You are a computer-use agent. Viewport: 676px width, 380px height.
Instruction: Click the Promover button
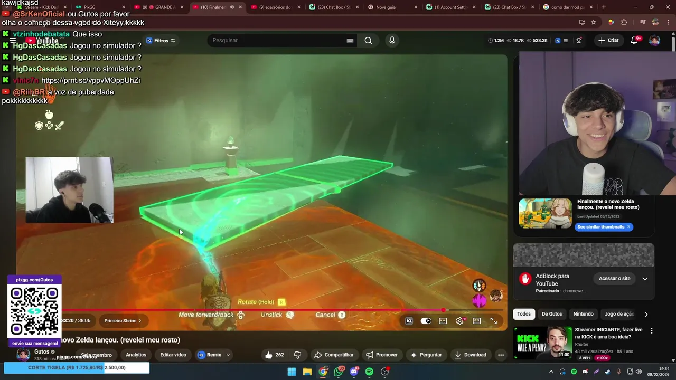point(381,355)
